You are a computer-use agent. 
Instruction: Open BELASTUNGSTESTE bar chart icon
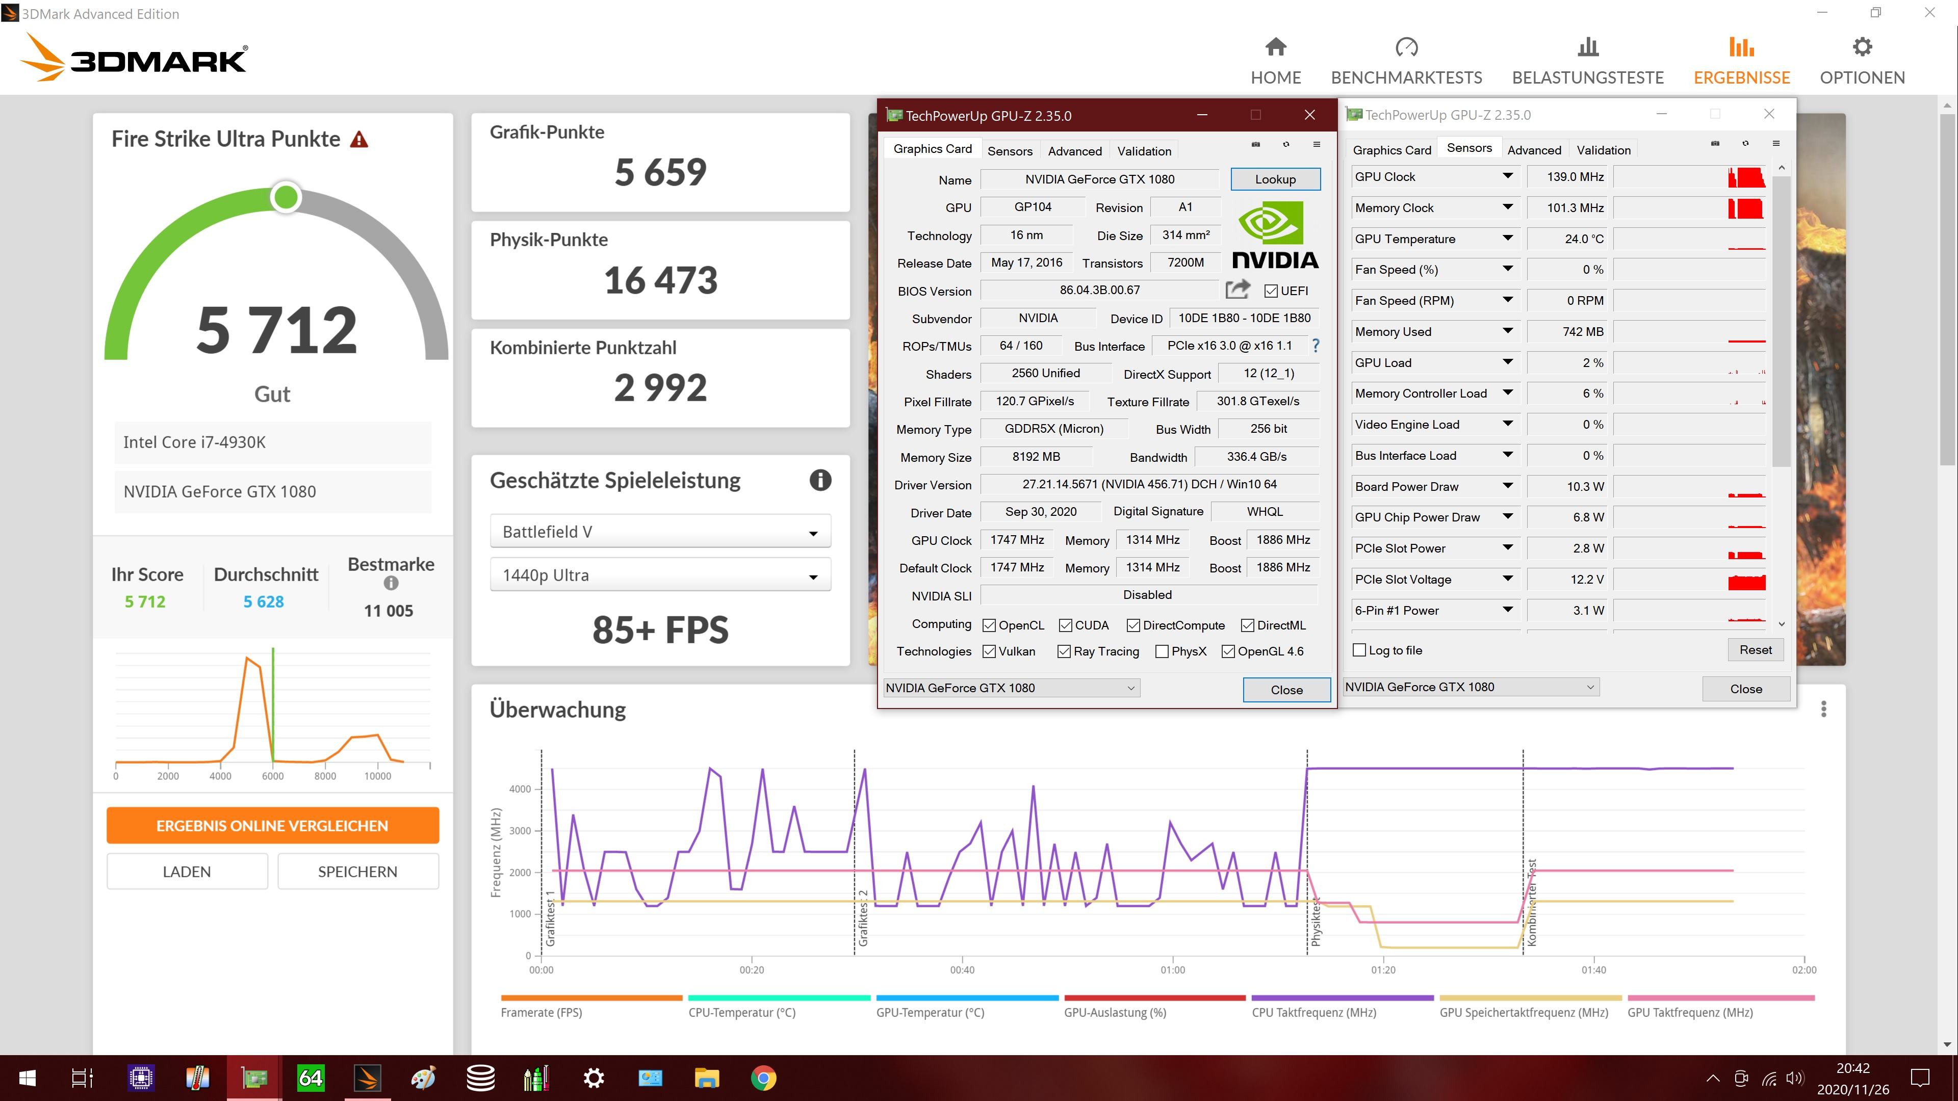click(1588, 47)
